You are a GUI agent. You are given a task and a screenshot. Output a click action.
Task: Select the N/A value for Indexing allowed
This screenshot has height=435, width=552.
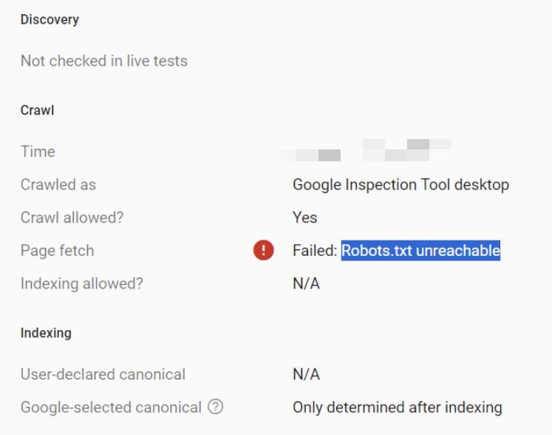click(306, 283)
